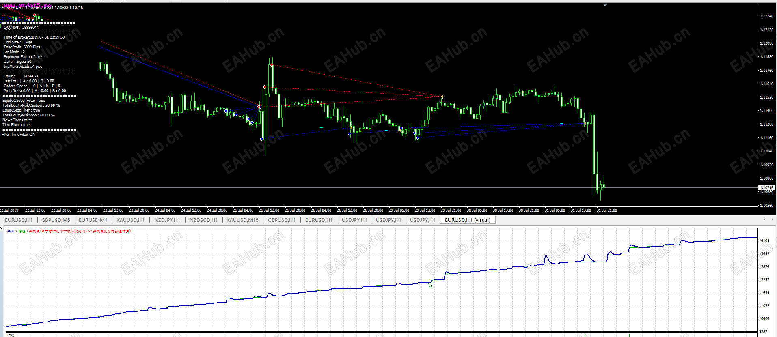The image size is (777, 337).
Task: Click the 'InpMaxSpread: 24 pips' line
Action: tap(23, 67)
